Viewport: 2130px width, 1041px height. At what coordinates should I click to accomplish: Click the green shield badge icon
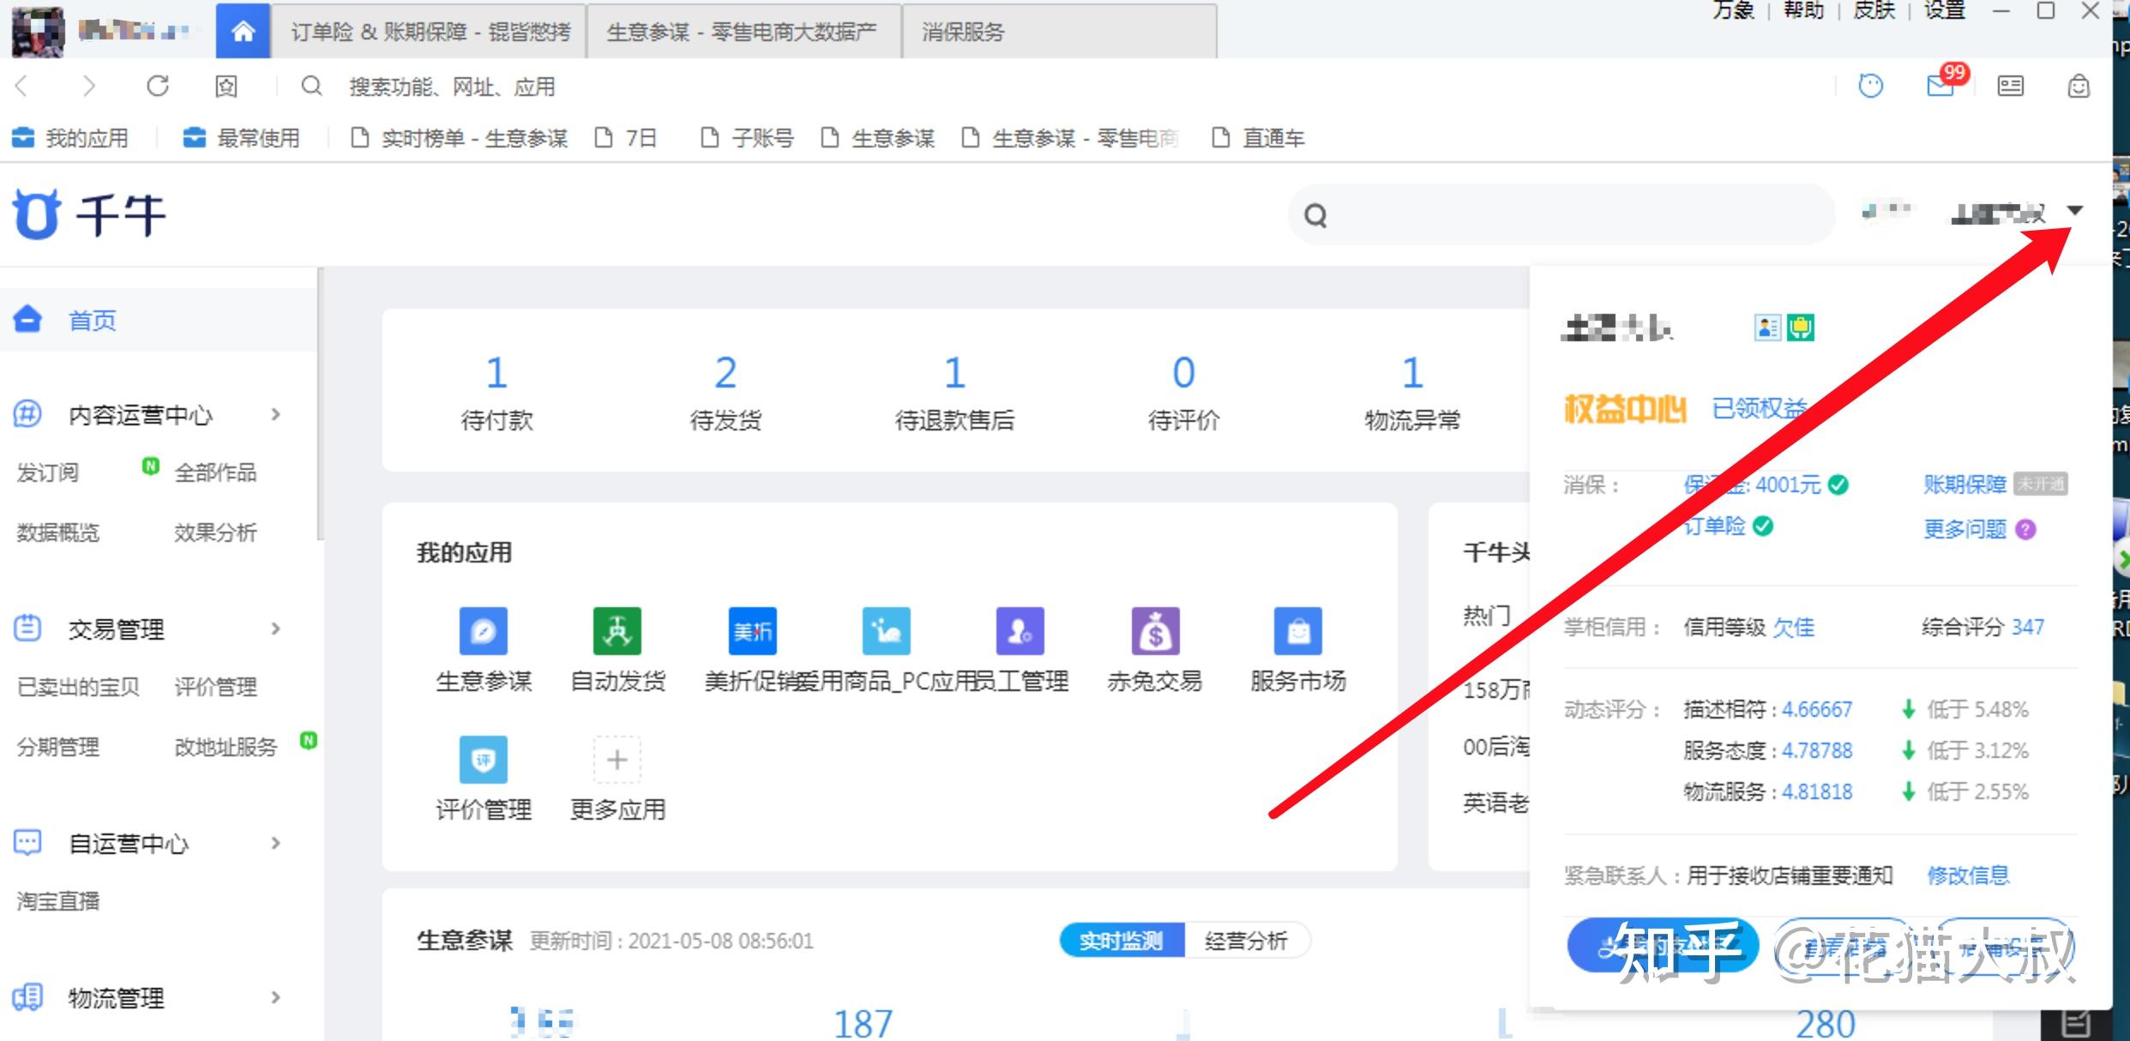coord(1801,328)
